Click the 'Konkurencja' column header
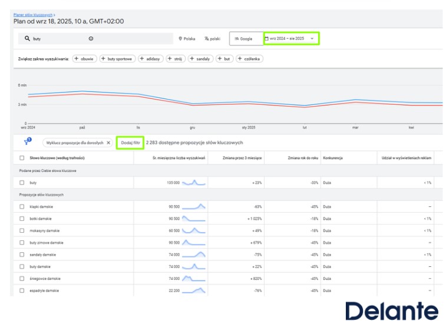 (333, 158)
